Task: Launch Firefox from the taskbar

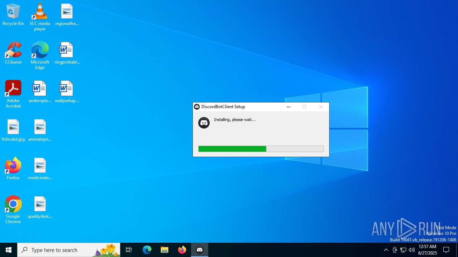Action: 182,250
